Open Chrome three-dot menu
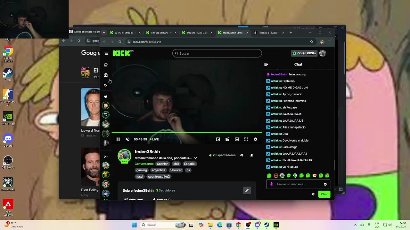The image size is (410, 230). click(x=330, y=42)
